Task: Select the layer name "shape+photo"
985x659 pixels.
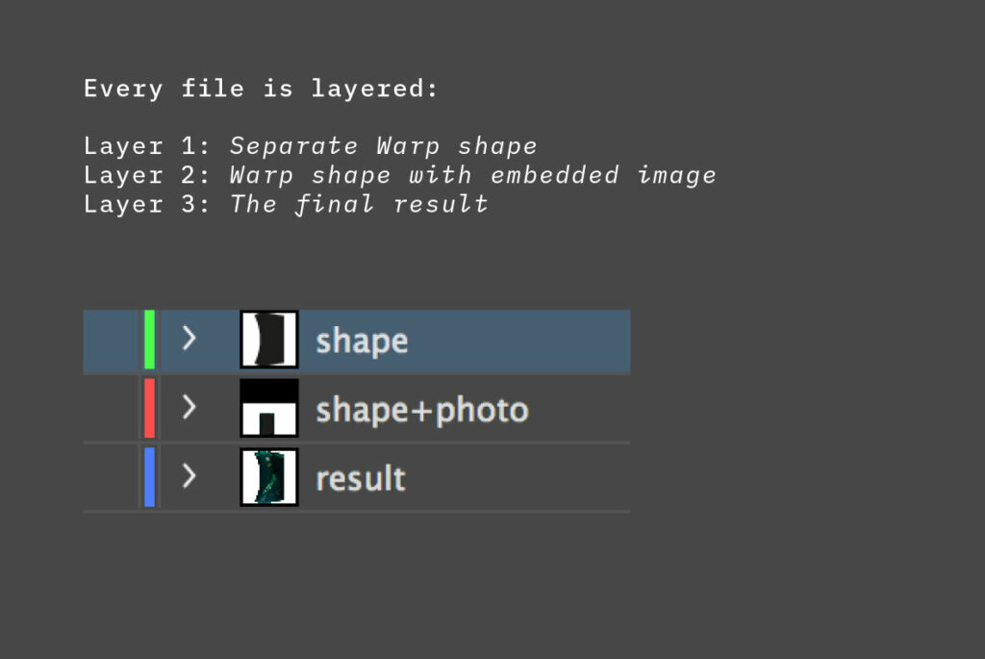Action: click(422, 410)
